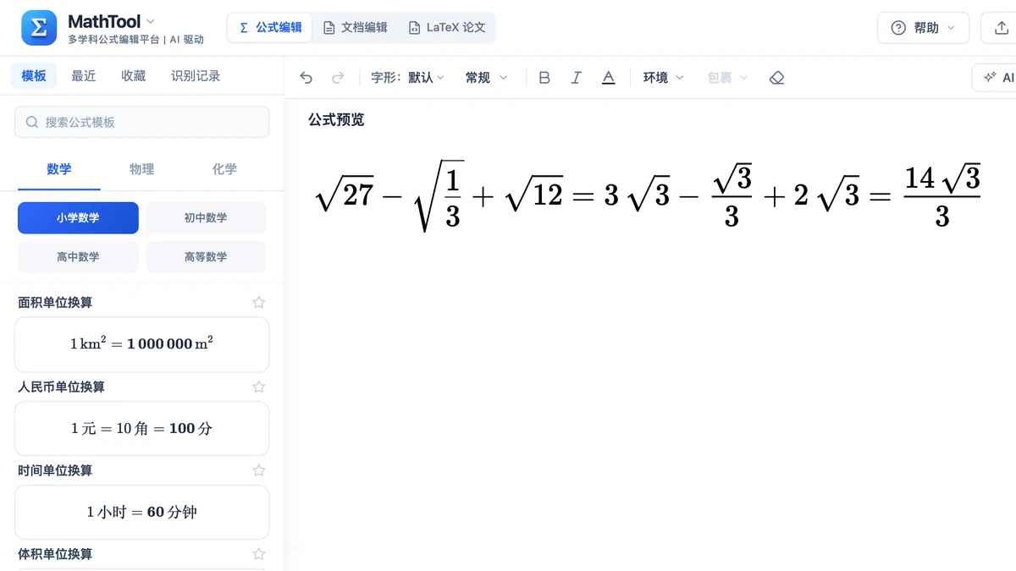The image size is (1016, 571).
Task: Click the 面积单位换算 template title
Action: point(55,302)
